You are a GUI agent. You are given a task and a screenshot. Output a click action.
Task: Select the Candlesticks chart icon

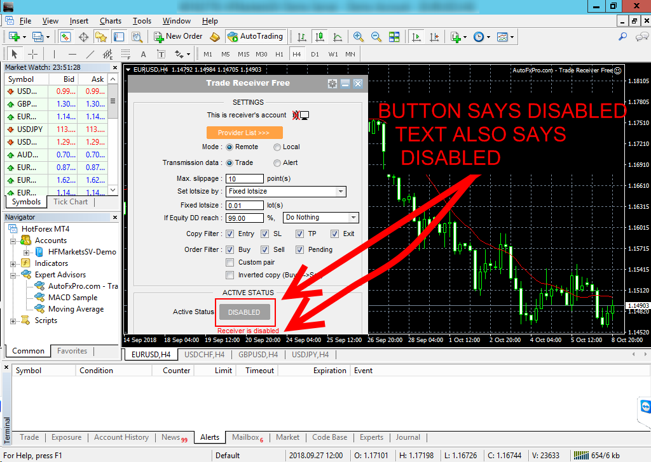[320, 37]
